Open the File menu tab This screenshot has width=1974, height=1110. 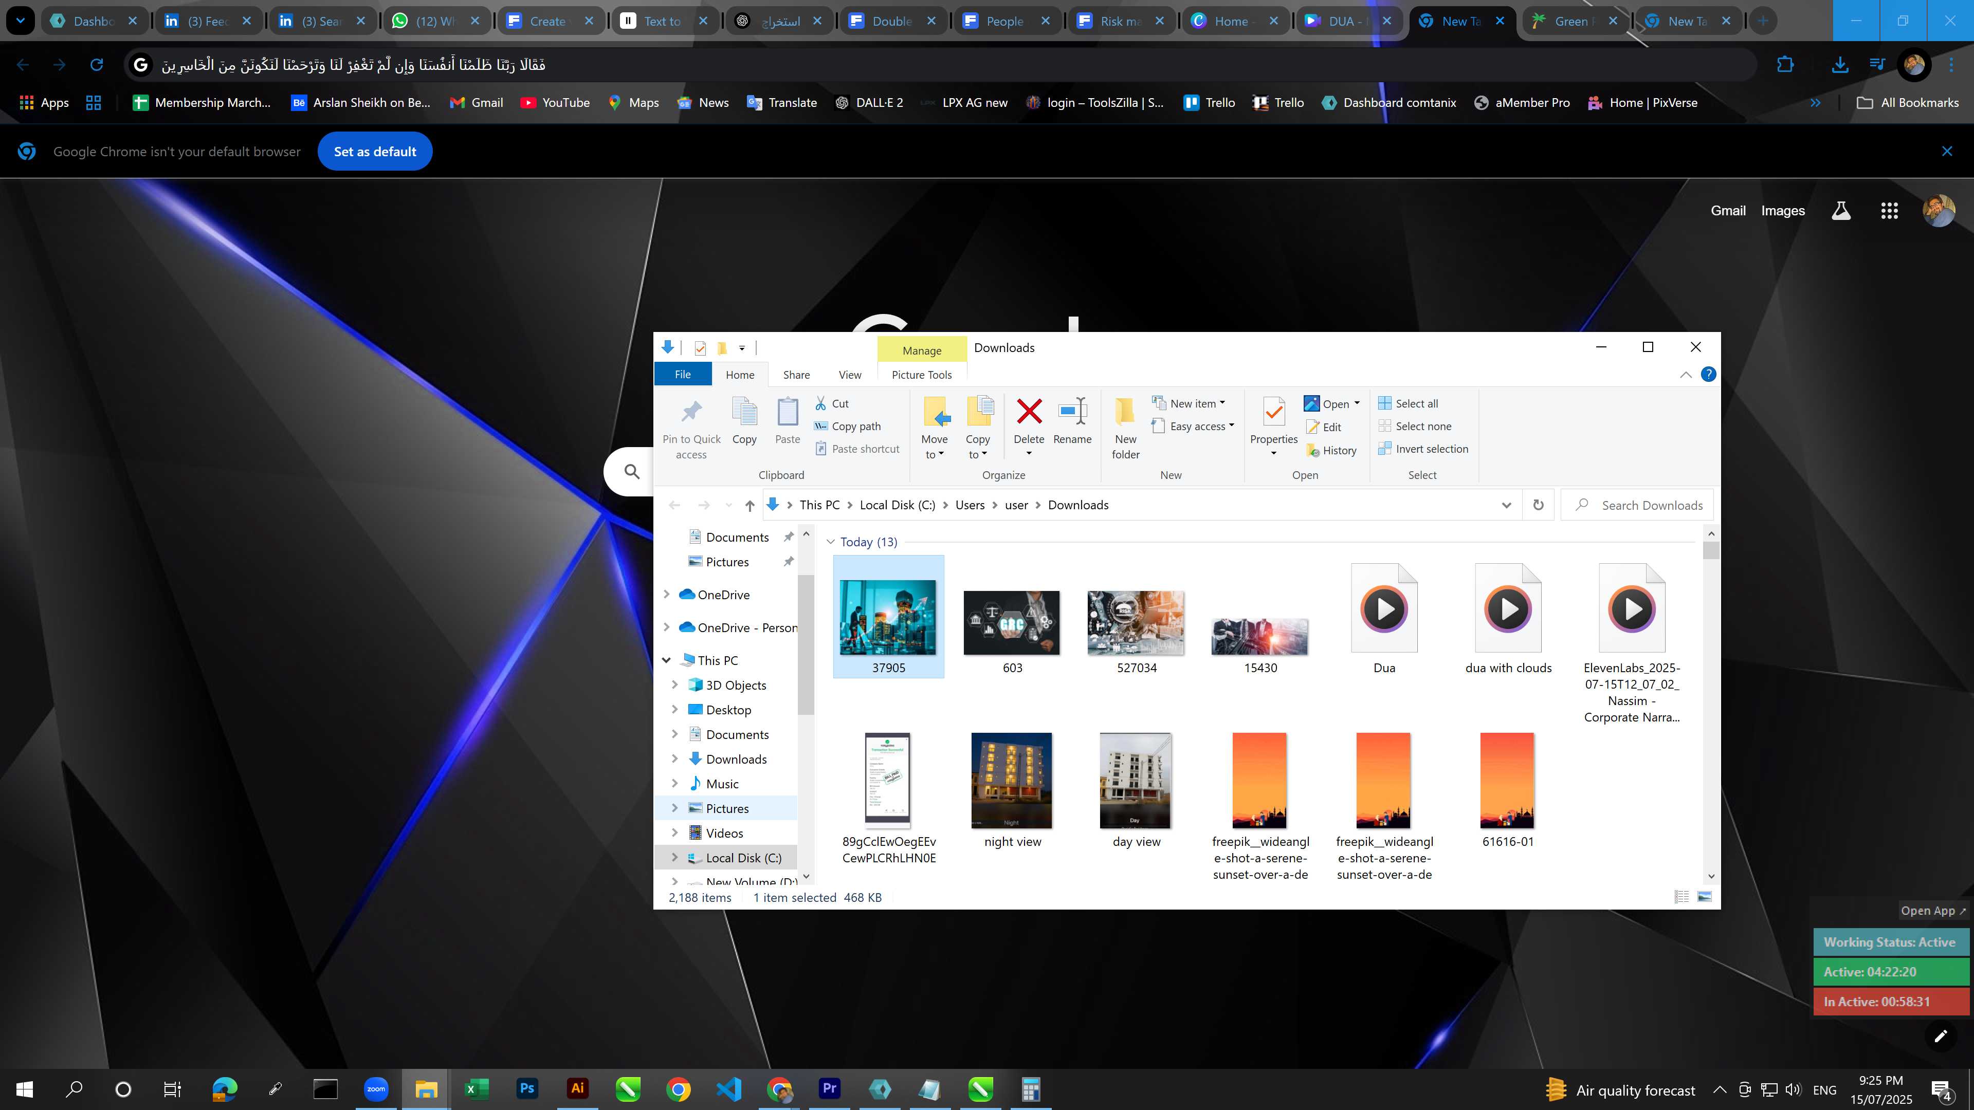[x=682, y=375]
